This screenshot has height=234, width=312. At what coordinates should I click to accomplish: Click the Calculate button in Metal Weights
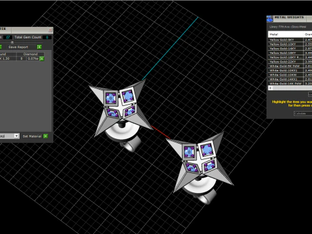pos(303,113)
